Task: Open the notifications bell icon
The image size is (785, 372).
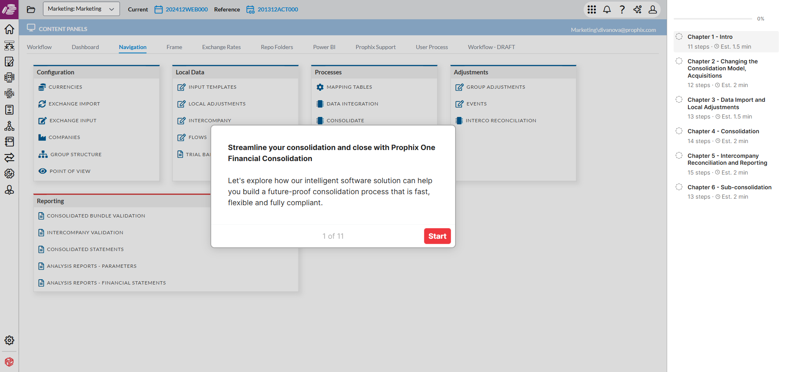Action: point(607,9)
